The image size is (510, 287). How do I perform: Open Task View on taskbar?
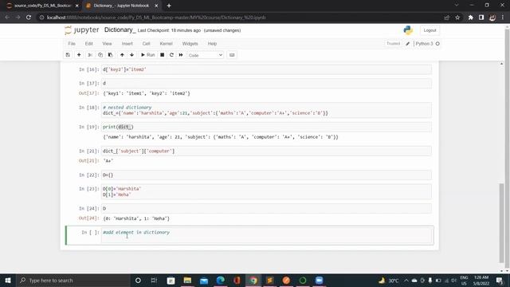pyautogui.click(x=154, y=280)
